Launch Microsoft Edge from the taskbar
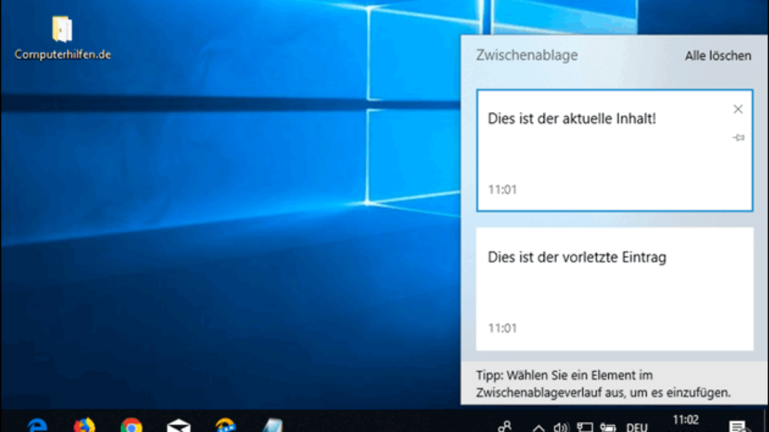 (38, 426)
